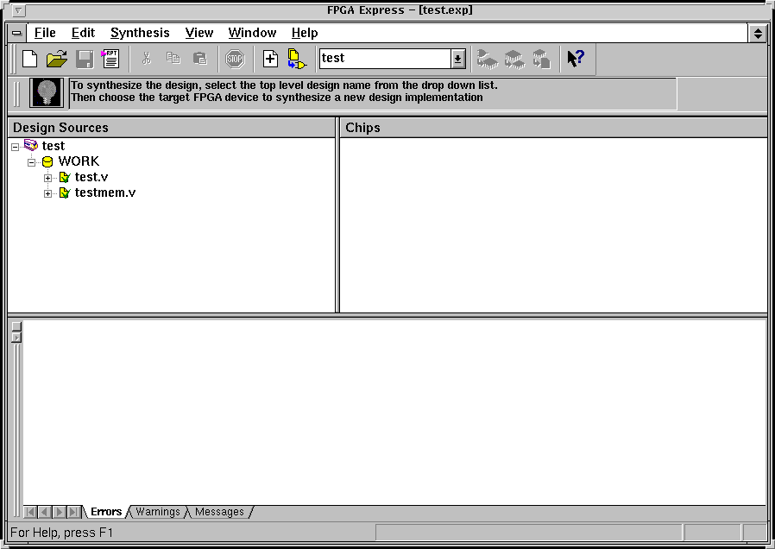Click the Save floppy disk icon
The width and height of the screenshot is (775, 549).
click(85, 59)
